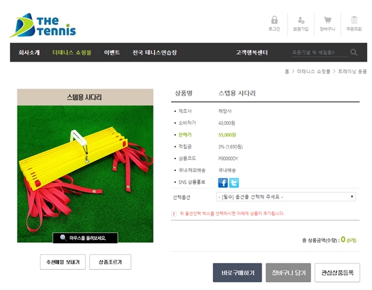Click 관심상품등록 wishlist button
This screenshot has height=290, width=372.
(337, 272)
